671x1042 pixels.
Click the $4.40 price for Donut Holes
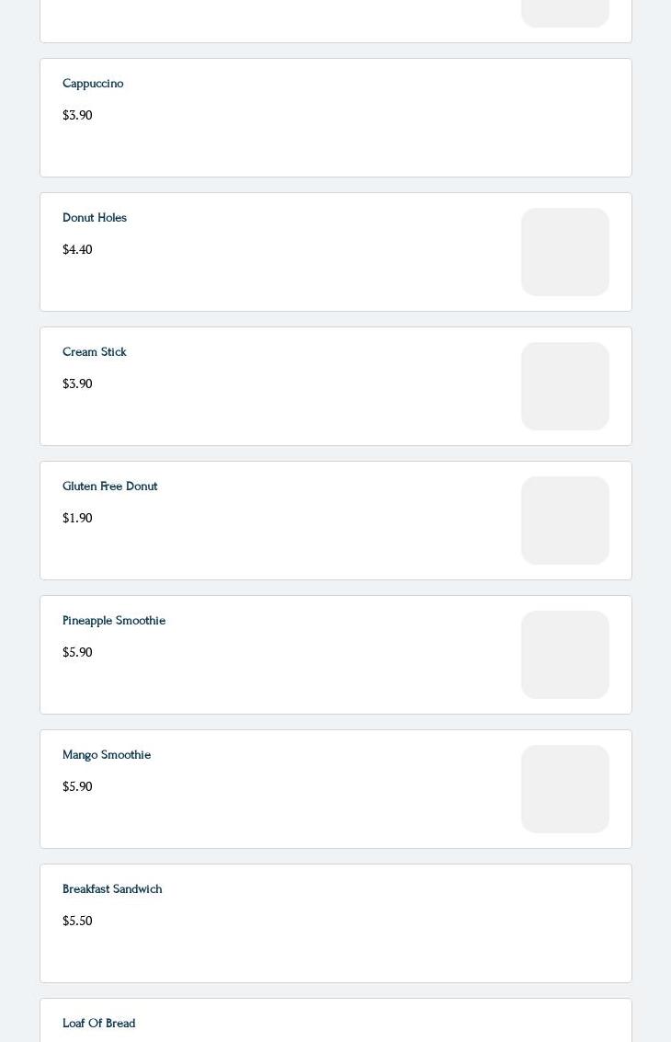point(77,250)
